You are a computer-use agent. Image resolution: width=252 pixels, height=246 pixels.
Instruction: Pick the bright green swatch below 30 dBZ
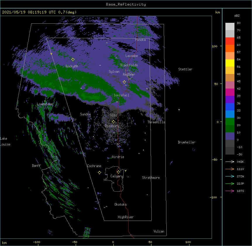pos(230,122)
